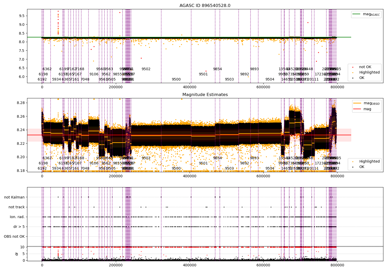
Task: Click the orange line sample beside mag OBSID
Action: pyautogui.click(x=357, y=103)
